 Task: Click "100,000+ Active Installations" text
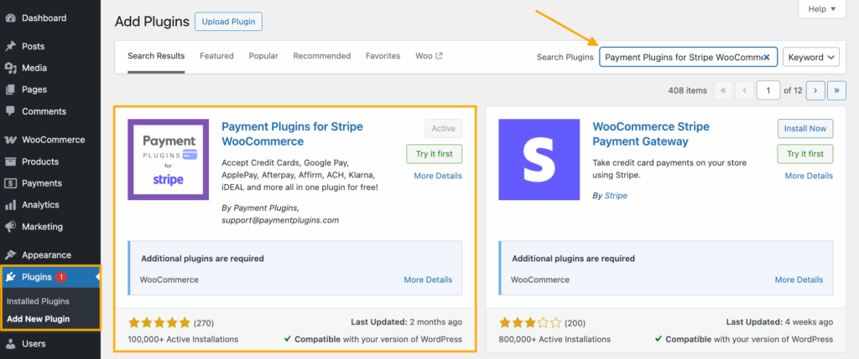point(183,339)
